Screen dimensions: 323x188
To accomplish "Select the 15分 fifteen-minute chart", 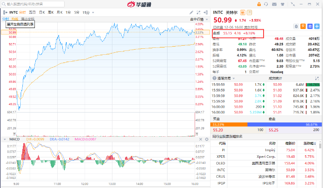I will click(x=86, y=13).
